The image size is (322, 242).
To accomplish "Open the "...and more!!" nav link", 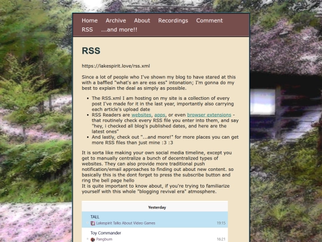I will (119, 30).
